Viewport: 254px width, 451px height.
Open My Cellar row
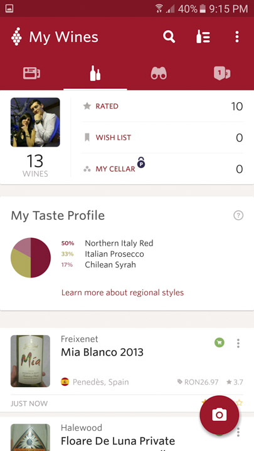click(x=162, y=169)
